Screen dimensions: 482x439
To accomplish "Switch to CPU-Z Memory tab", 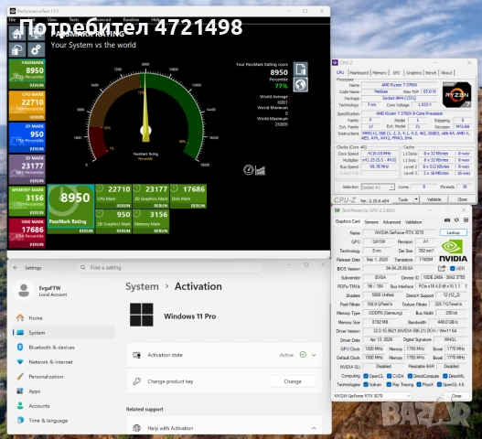I will [380, 73].
